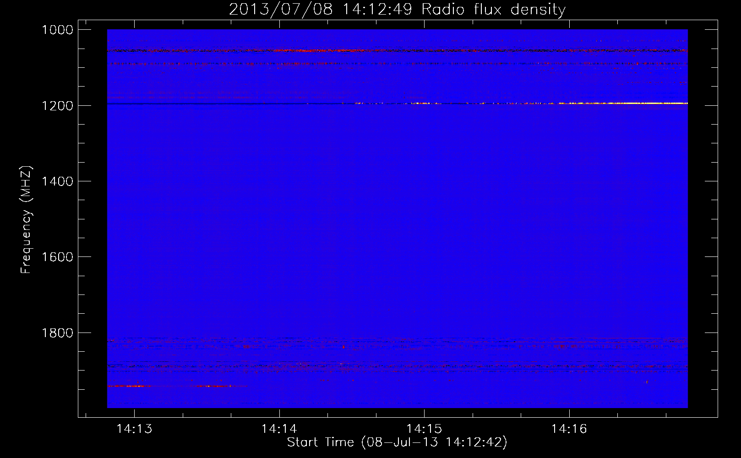The image size is (741, 458).
Task: Click the 14:13 time axis label
Action: point(134,429)
